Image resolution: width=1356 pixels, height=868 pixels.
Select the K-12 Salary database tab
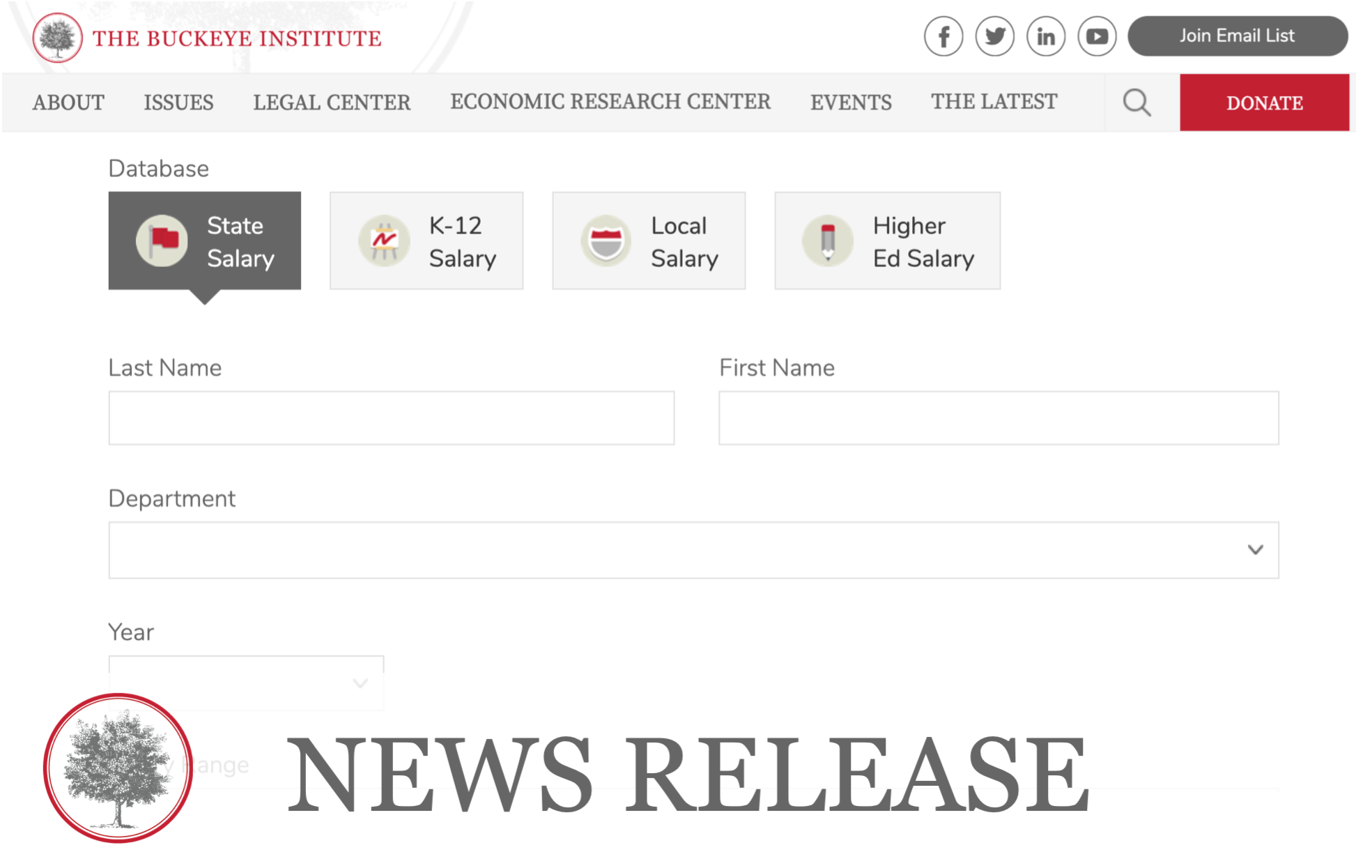426,241
